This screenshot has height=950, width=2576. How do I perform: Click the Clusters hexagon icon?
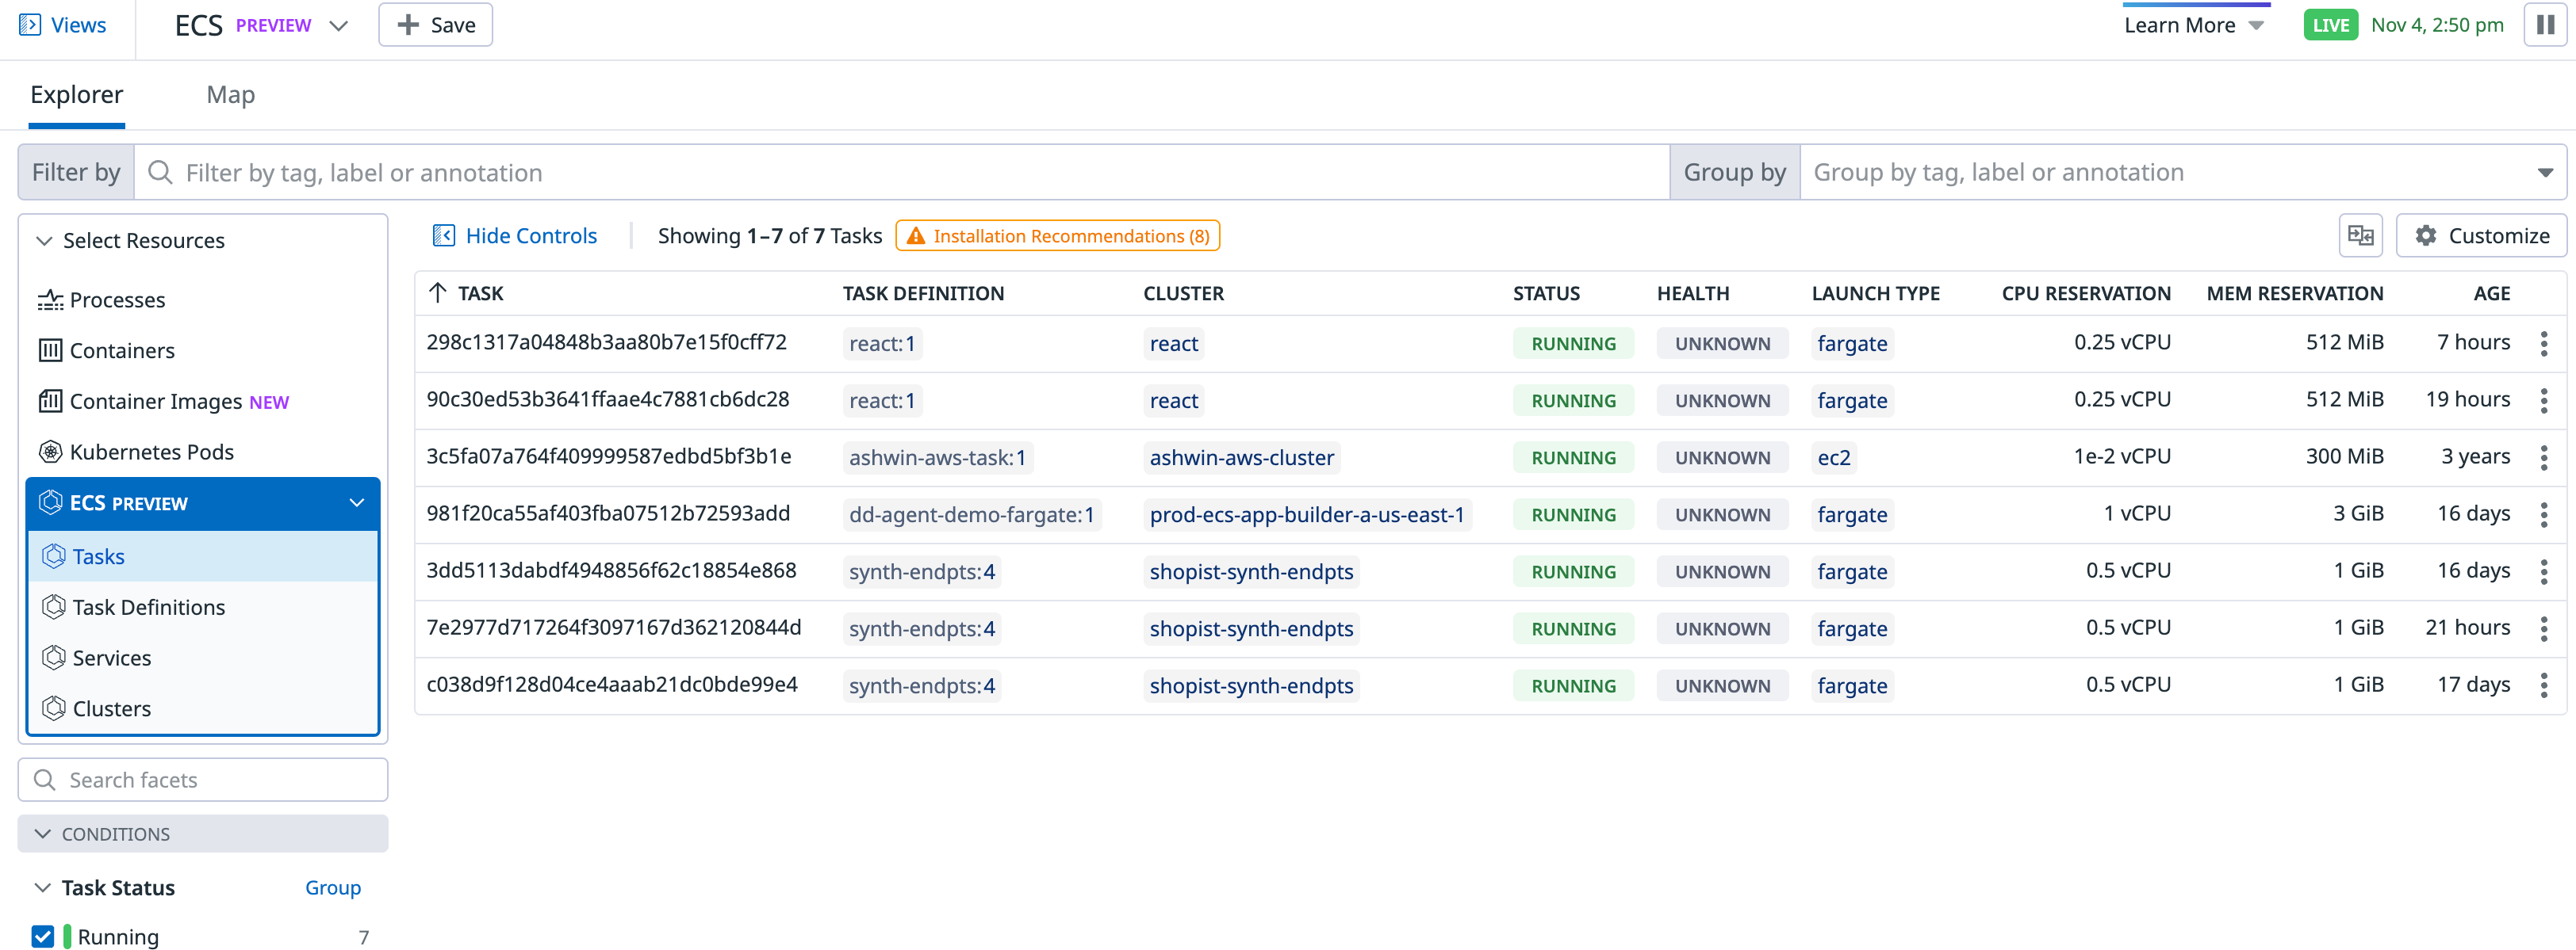point(54,708)
